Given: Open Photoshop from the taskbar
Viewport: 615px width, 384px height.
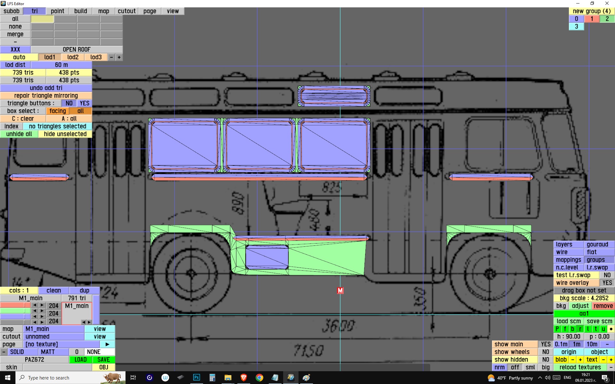Looking at the screenshot, I should click(x=196, y=378).
